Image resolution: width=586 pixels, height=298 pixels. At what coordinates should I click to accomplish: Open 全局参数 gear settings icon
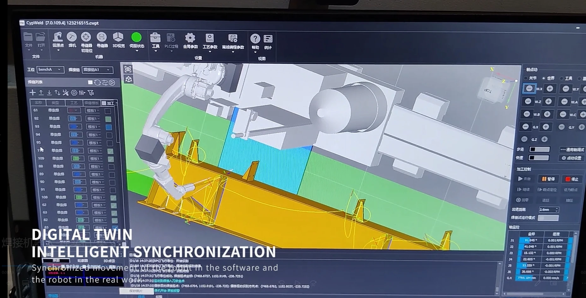coord(190,38)
